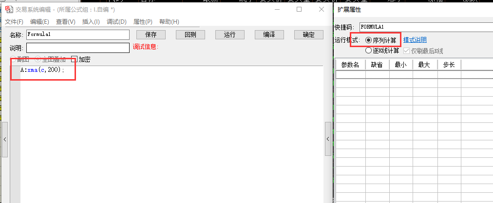The height and width of the screenshot is (203, 493).
Task: Collapse the right panel arrow beside the editor
Action: click(328, 139)
